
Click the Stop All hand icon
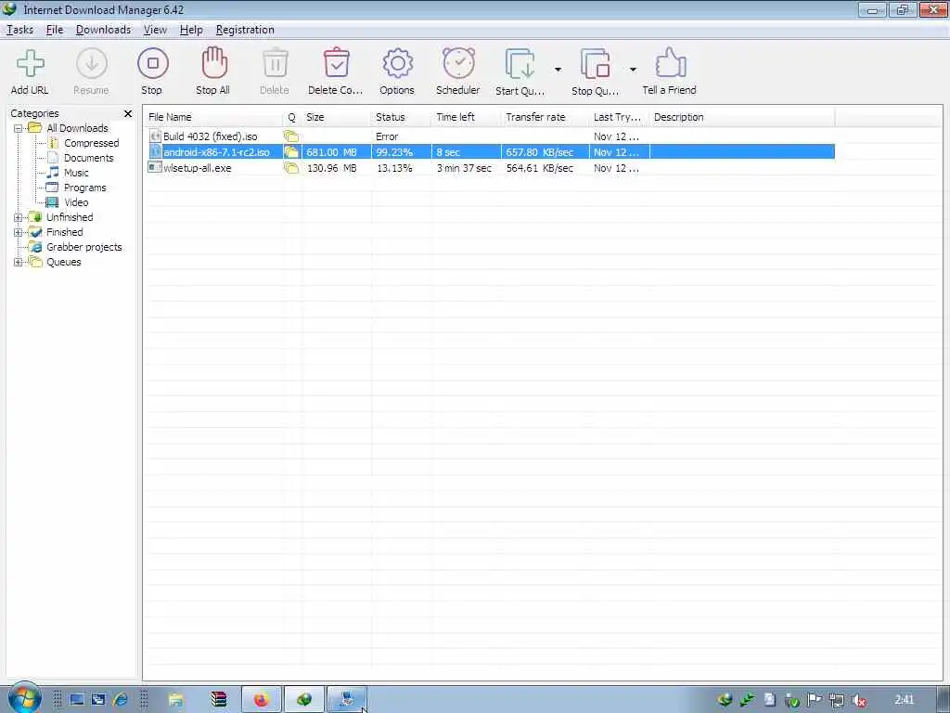tap(213, 63)
